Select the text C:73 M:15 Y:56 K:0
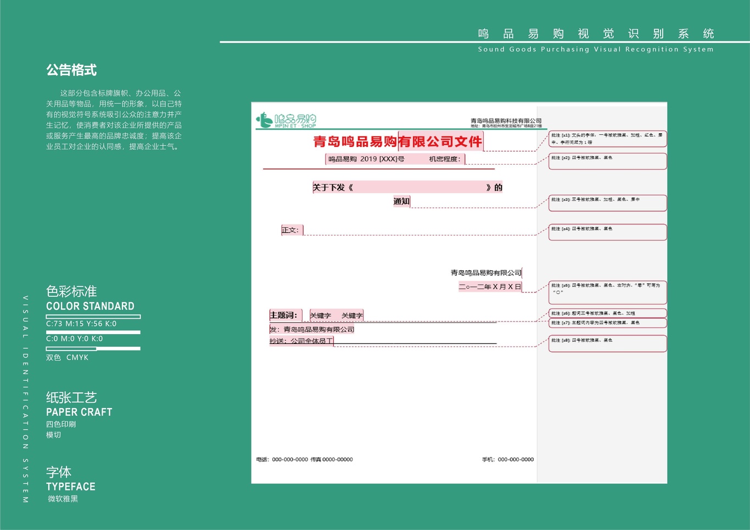 (x=81, y=324)
